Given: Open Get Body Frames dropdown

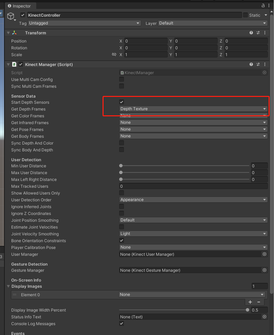Looking at the screenshot, I should pos(194,136).
